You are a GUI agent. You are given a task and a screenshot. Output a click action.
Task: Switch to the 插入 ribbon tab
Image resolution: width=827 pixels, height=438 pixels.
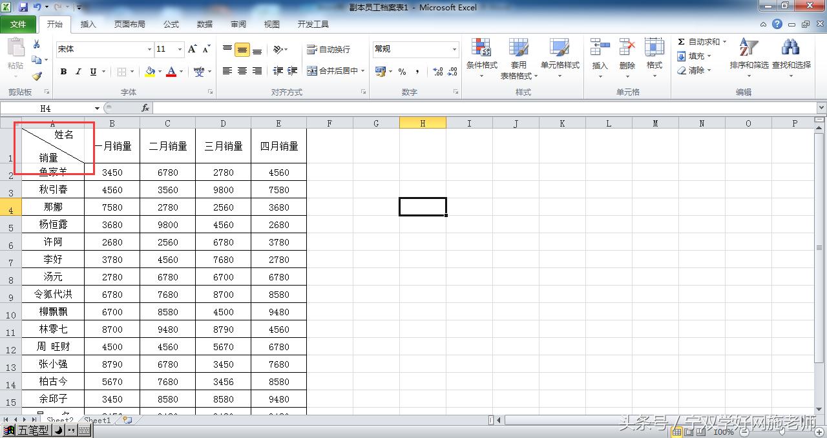pos(89,24)
